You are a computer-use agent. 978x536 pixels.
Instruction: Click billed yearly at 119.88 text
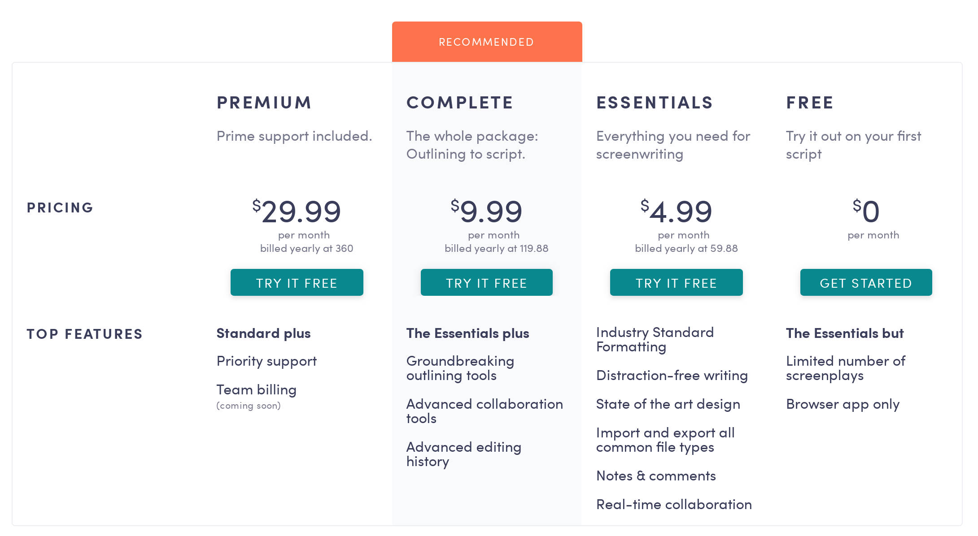[x=496, y=248]
